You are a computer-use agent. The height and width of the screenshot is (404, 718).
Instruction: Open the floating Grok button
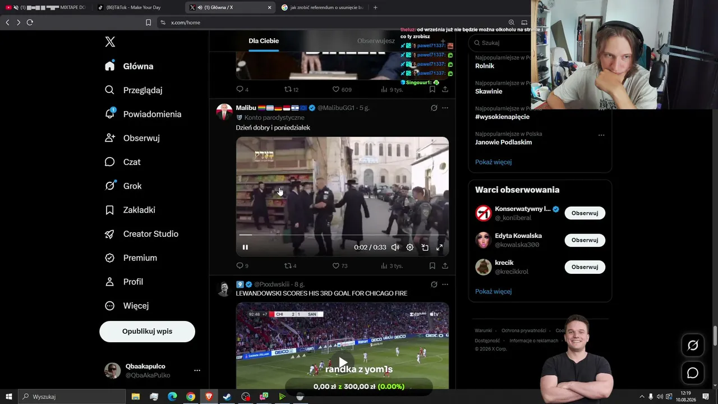pyautogui.click(x=693, y=346)
